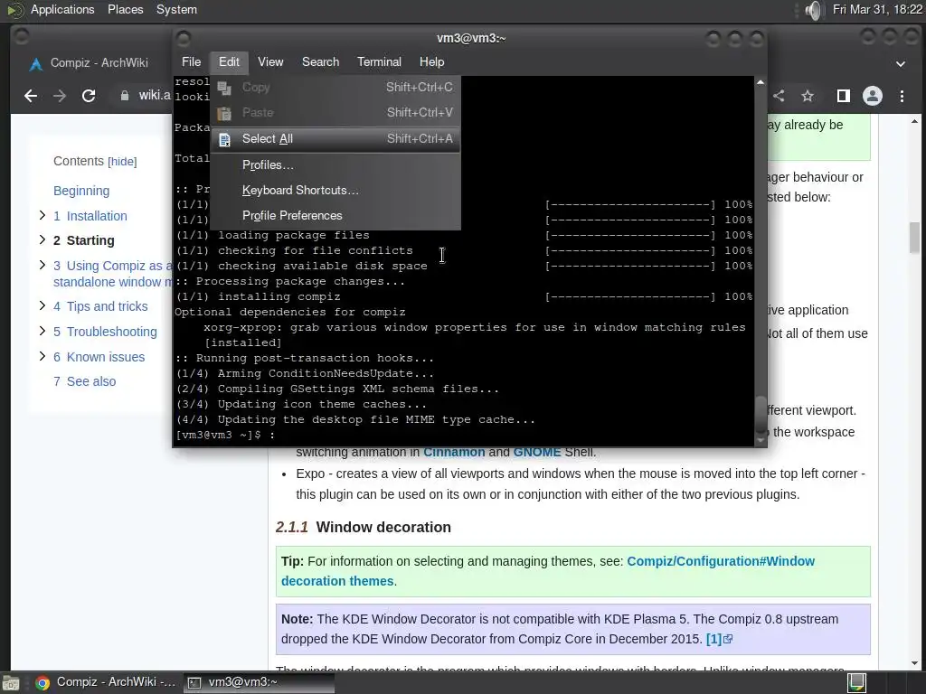Click show desktop icon in bottom panel
926x694 pixels.
pyautogui.click(x=11, y=683)
